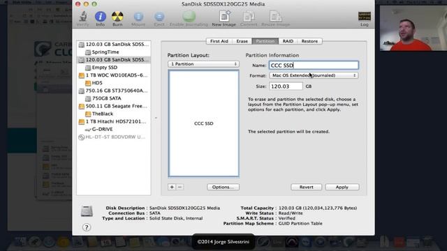Click the Options... button
This screenshot has width=447, height=251.
223,187
